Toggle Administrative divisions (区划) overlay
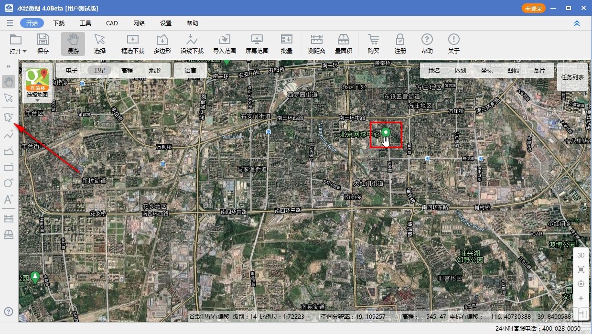592x334 pixels. (461, 71)
